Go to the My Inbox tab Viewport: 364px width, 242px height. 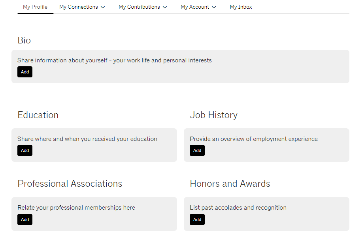click(241, 7)
